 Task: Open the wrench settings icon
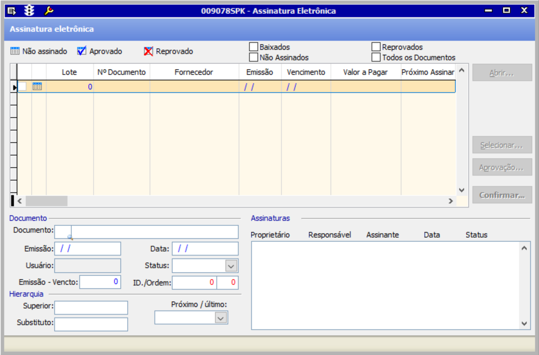(49, 10)
